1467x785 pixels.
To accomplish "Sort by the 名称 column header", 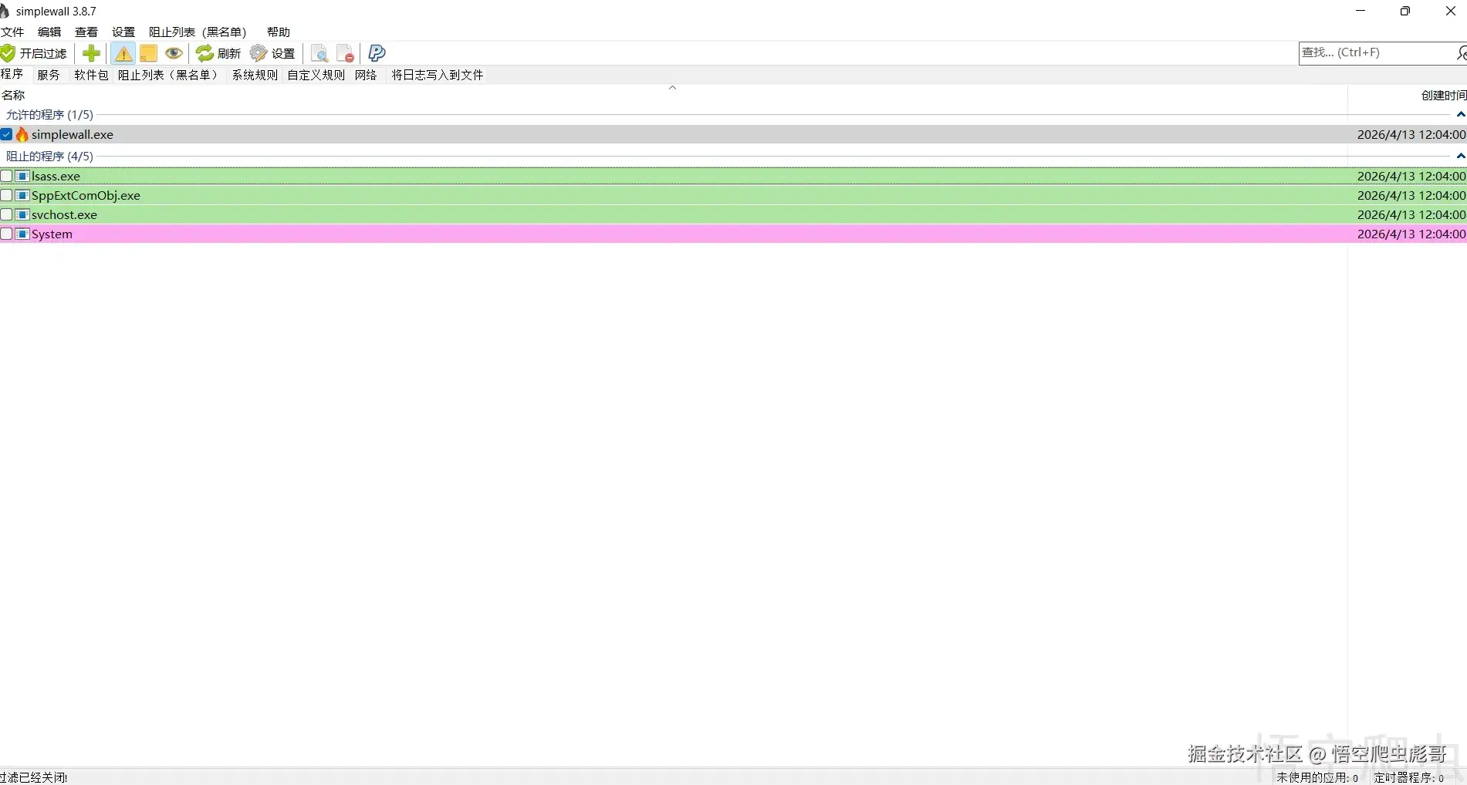I will pyautogui.click(x=673, y=95).
